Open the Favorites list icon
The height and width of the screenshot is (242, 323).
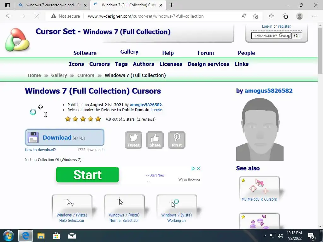(x=271, y=16)
